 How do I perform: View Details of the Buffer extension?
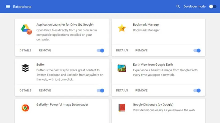[x=25, y=91]
